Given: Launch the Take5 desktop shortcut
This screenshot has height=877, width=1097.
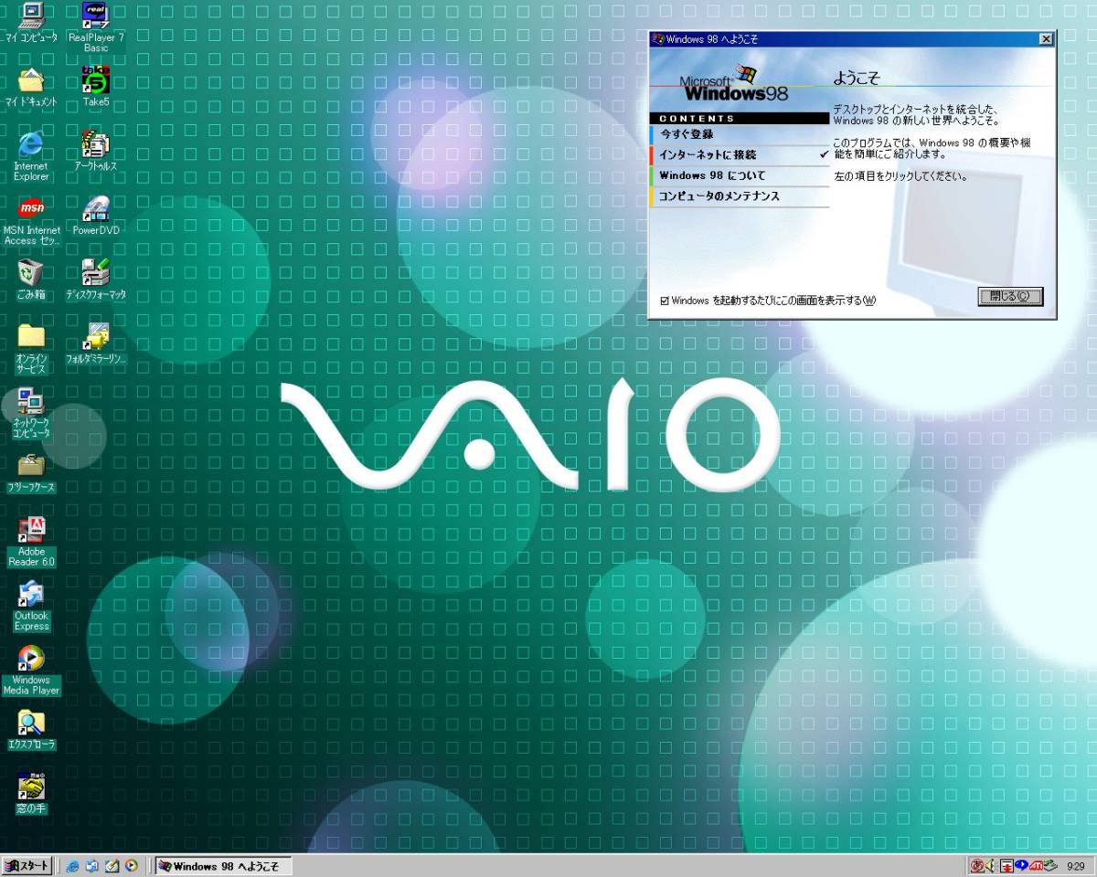Looking at the screenshot, I should tap(96, 87).
